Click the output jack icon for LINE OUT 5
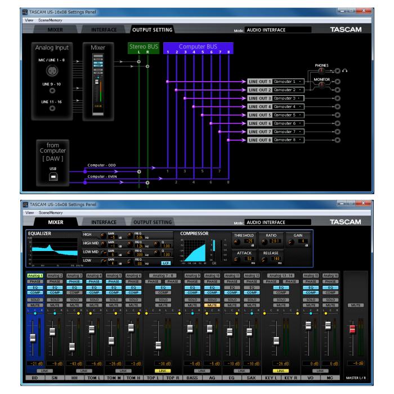 pos(338,115)
